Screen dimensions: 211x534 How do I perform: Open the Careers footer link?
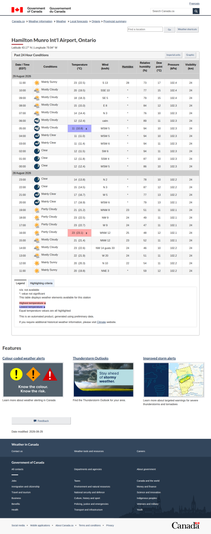click(141, 451)
